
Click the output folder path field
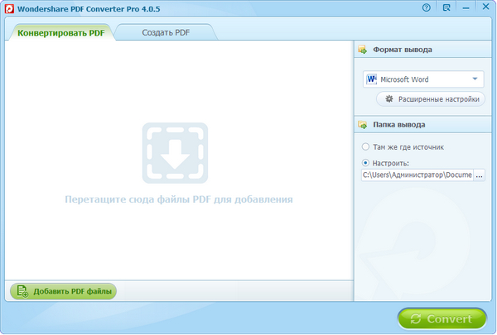click(x=417, y=175)
